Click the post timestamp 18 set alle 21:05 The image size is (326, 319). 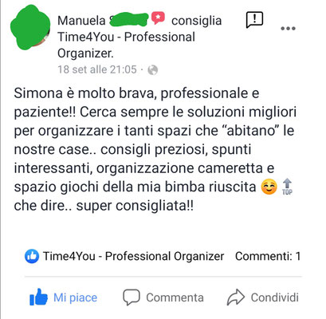point(97,69)
